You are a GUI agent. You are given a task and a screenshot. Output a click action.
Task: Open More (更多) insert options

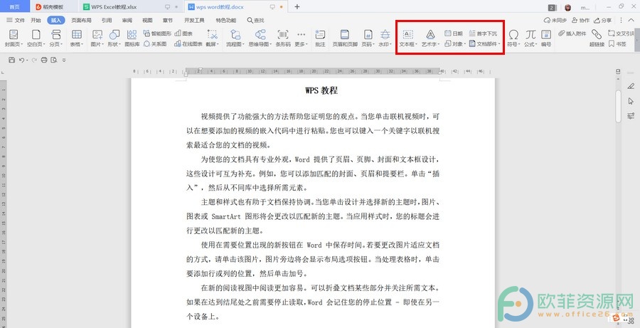pyautogui.click(x=302, y=38)
